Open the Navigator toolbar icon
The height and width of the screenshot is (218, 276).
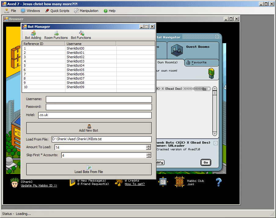coord(163,182)
